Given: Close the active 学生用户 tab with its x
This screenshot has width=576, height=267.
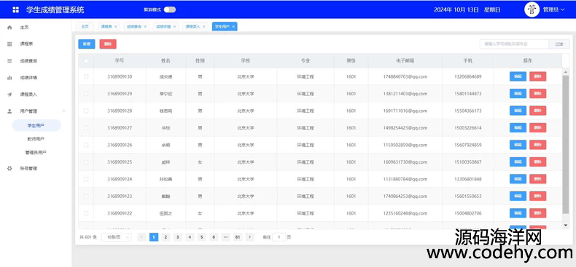Looking at the screenshot, I should click(x=233, y=26).
